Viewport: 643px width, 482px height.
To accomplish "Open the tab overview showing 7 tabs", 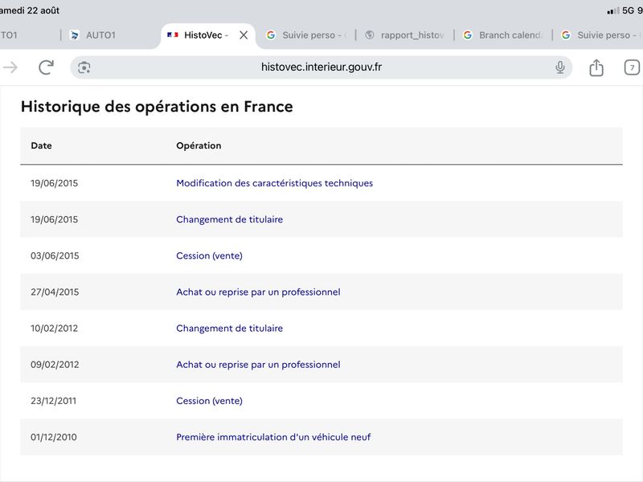I will click(x=632, y=67).
